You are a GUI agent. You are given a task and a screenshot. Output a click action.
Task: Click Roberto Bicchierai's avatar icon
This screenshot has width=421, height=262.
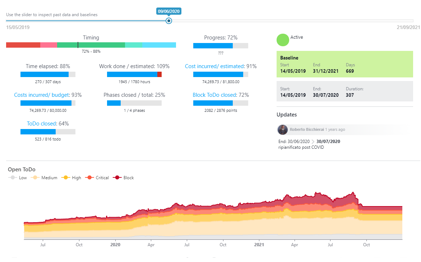(x=283, y=130)
